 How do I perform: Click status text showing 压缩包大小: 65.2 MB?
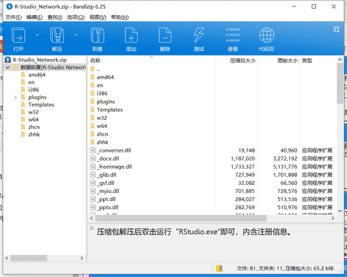[x=309, y=268]
